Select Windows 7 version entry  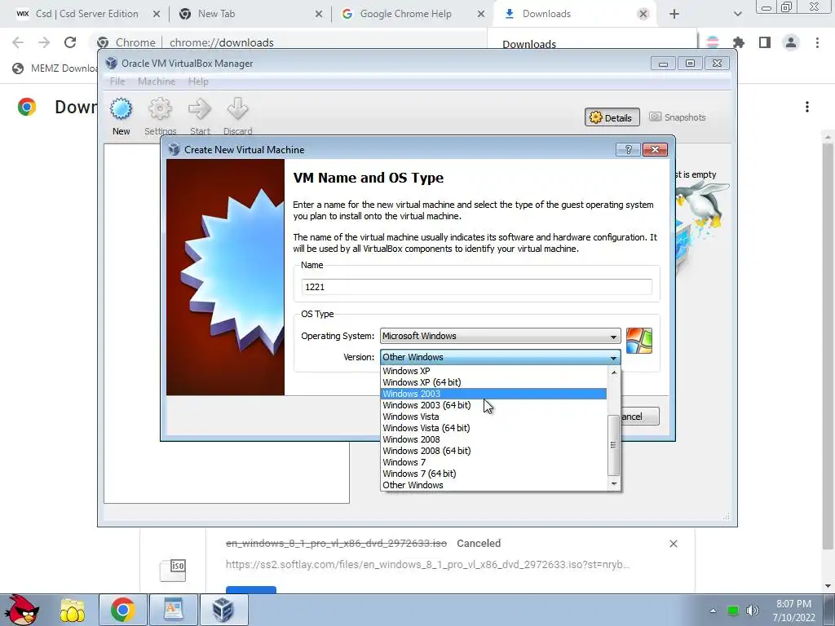(493, 463)
